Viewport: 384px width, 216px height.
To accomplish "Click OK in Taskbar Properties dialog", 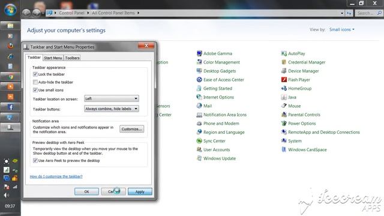I will (x=86, y=192).
